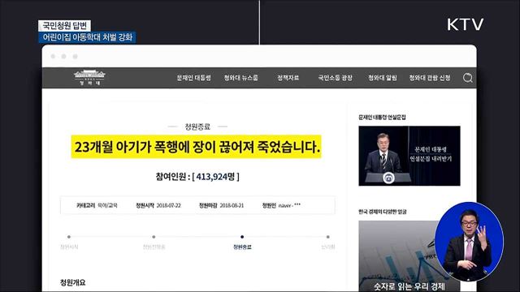
Task: Click the 육아/교육 category value
Action: point(107,205)
